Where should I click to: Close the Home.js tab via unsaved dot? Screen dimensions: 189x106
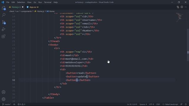click(23, 7)
